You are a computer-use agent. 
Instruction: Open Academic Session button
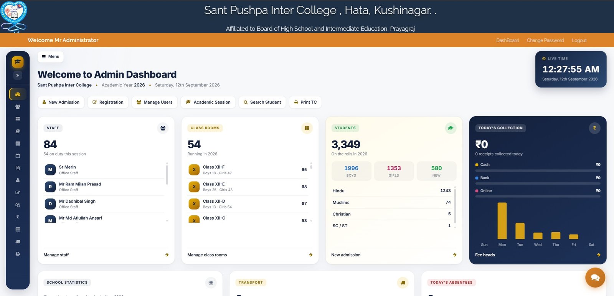pyautogui.click(x=208, y=102)
